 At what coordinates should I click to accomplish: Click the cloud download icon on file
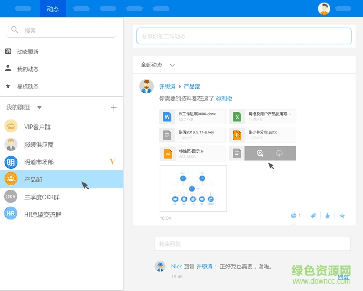[279, 153]
